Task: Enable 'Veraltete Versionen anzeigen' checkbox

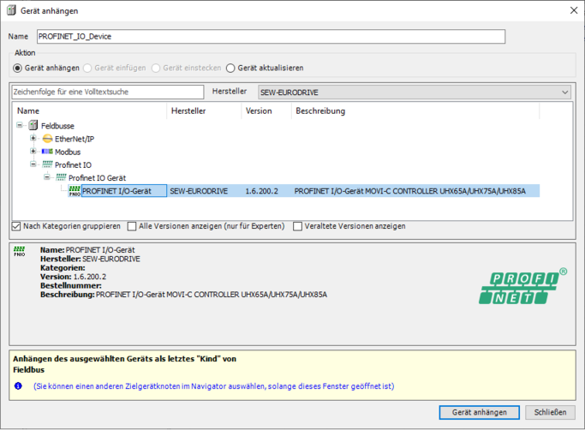Action: tap(297, 226)
